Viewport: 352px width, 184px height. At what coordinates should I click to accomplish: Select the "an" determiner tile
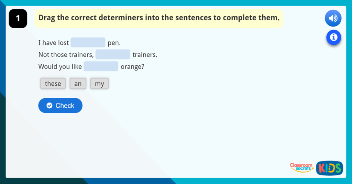tap(78, 84)
